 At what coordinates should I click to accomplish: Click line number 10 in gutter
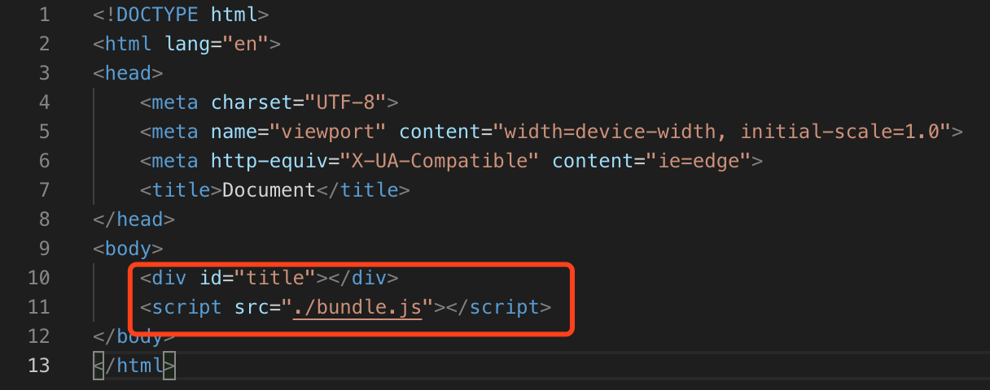(x=37, y=278)
